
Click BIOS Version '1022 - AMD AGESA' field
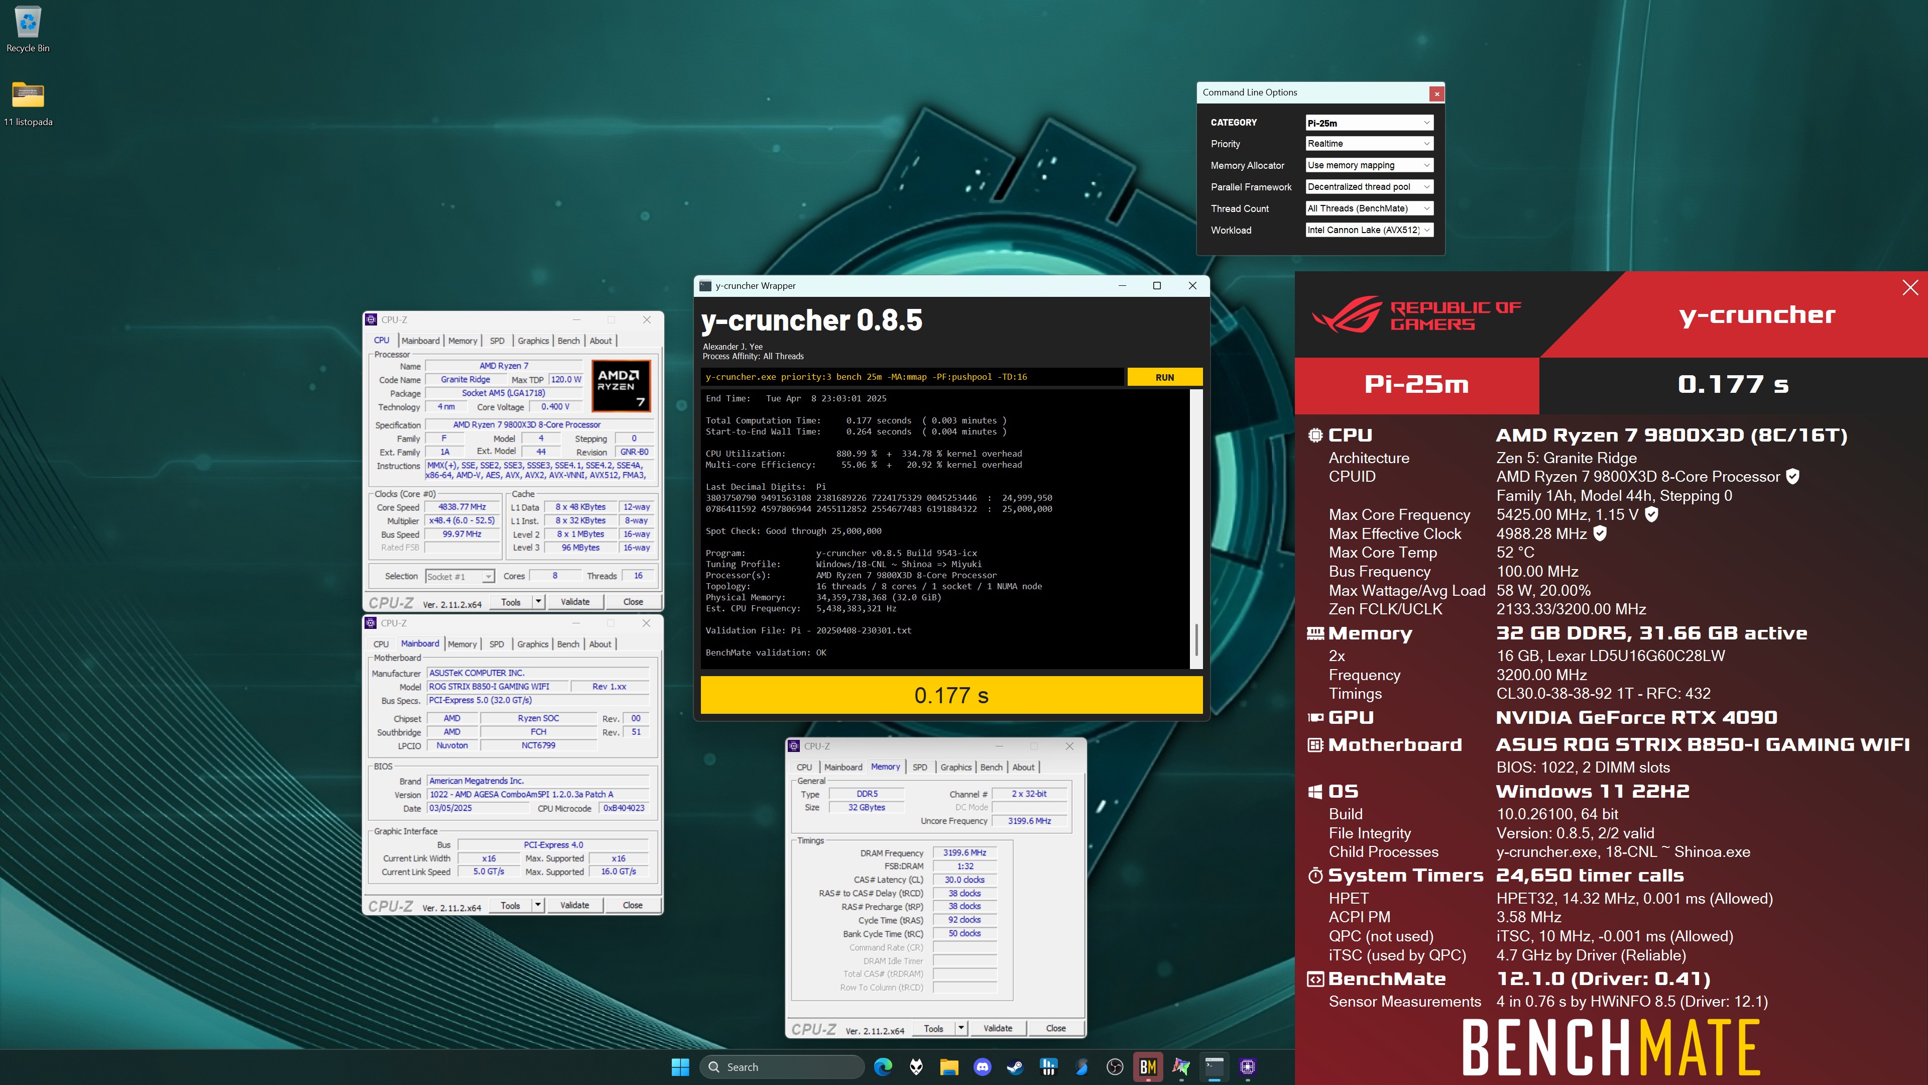point(537,795)
